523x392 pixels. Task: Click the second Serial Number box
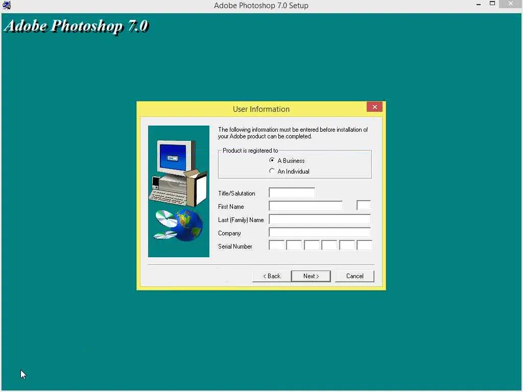pos(294,245)
